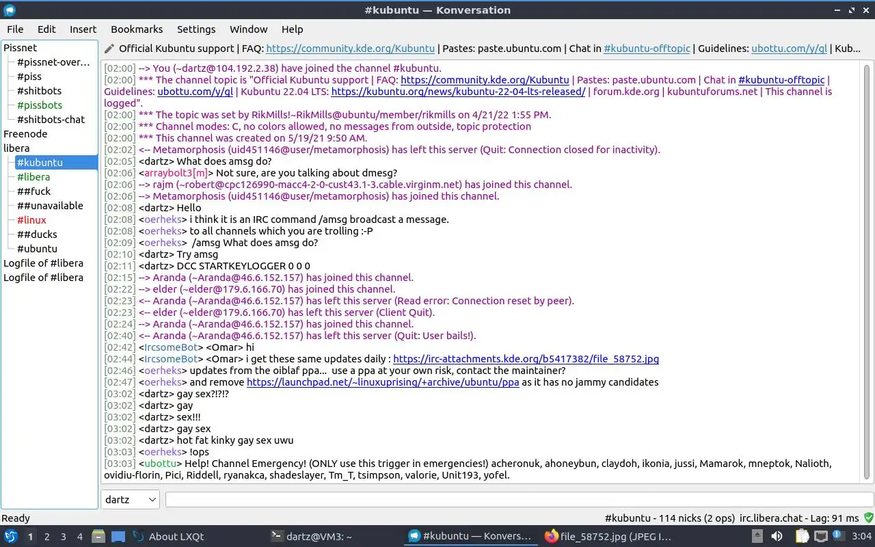Click the 3:04 panel clock

(861, 536)
